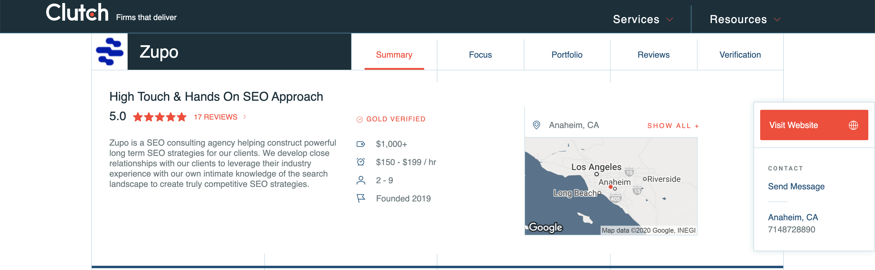Click Map data ©2020 Google attribution
Viewport: 875px width, 270px height.
tap(648, 230)
